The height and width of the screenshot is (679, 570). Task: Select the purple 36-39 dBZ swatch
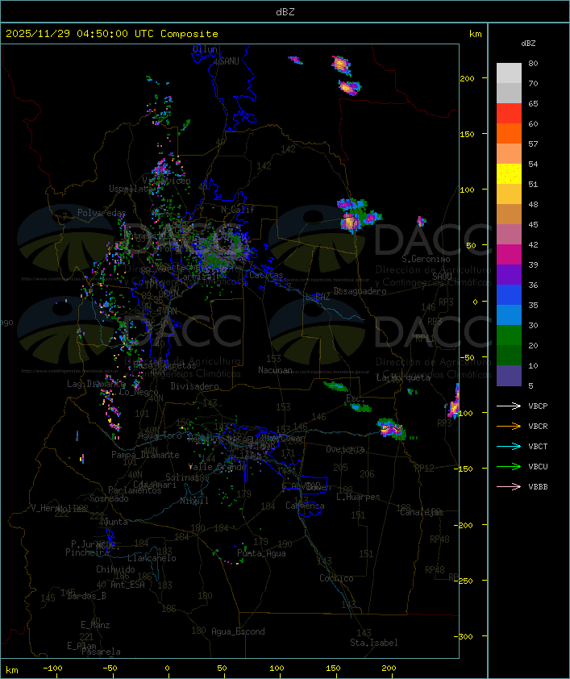[x=509, y=274]
